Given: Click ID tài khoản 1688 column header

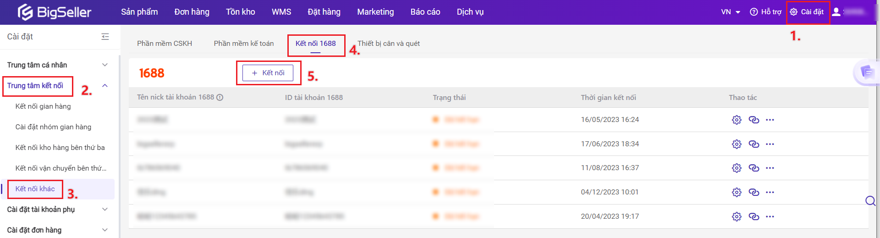Looking at the screenshot, I should click(314, 98).
